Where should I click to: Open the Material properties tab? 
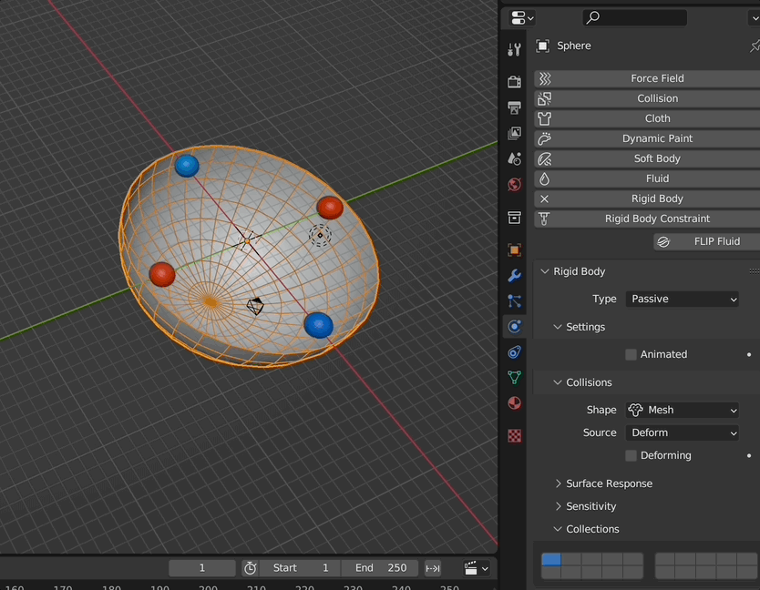514,403
